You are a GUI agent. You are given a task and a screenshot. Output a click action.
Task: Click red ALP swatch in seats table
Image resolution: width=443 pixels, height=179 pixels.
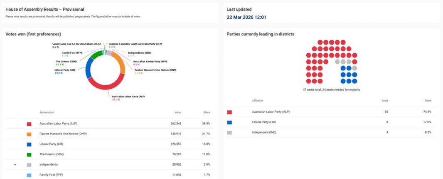click(x=229, y=112)
